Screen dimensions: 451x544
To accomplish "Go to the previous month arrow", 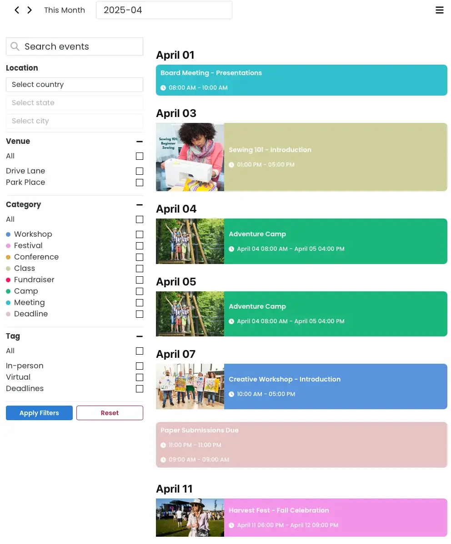I will [x=17, y=10].
